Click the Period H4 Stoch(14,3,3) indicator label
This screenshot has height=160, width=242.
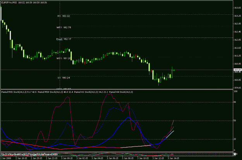tap(121, 92)
